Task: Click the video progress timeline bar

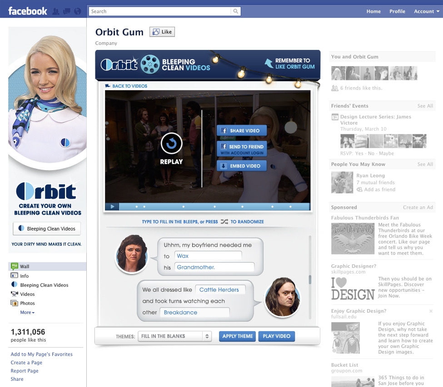Action: [214, 206]
